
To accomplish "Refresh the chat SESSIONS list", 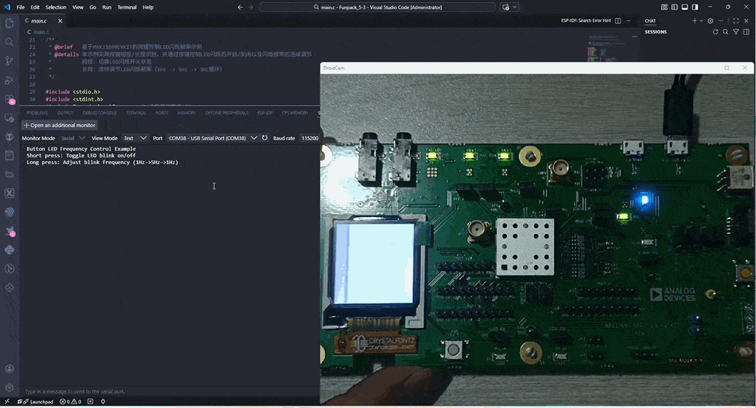I will click(715, 32).
